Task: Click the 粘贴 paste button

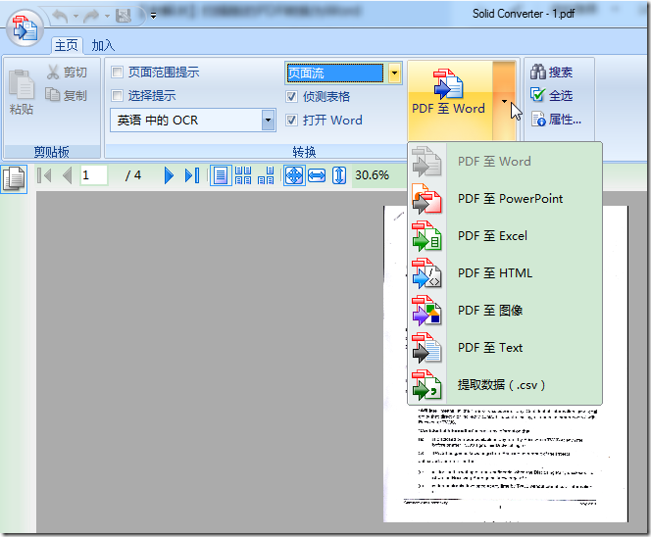Action: coord(22,92)
